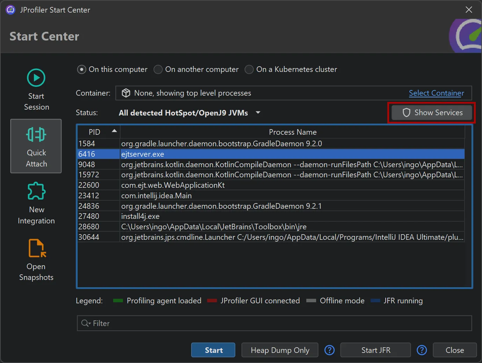Click the Select Container link

click(436, 93)
